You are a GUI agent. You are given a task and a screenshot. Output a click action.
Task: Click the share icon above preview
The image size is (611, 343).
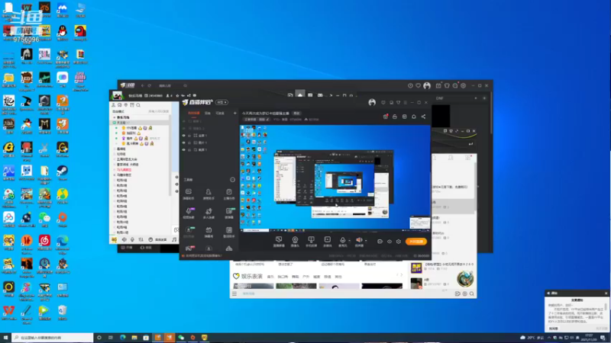423,117
